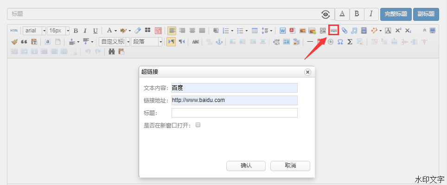Close the 超链接 dialog
Screen dimensions: 447x185
[307, 72]
